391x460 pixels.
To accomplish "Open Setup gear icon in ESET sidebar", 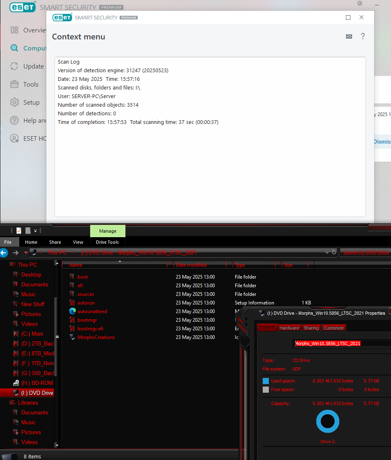I will [x=14, y=103].
